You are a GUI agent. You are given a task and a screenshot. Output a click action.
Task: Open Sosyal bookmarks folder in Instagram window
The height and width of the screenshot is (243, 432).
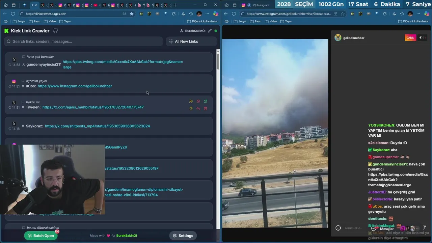coord(240,21)
